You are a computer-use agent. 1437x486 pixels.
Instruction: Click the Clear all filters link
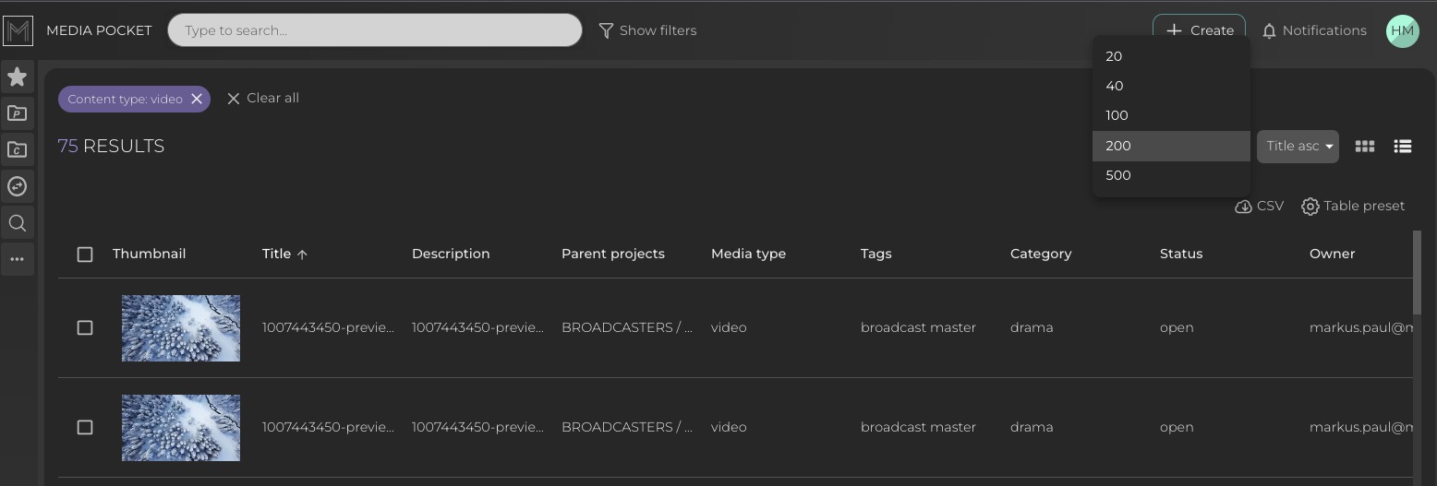pyautogui.click(x=263, y=98)
